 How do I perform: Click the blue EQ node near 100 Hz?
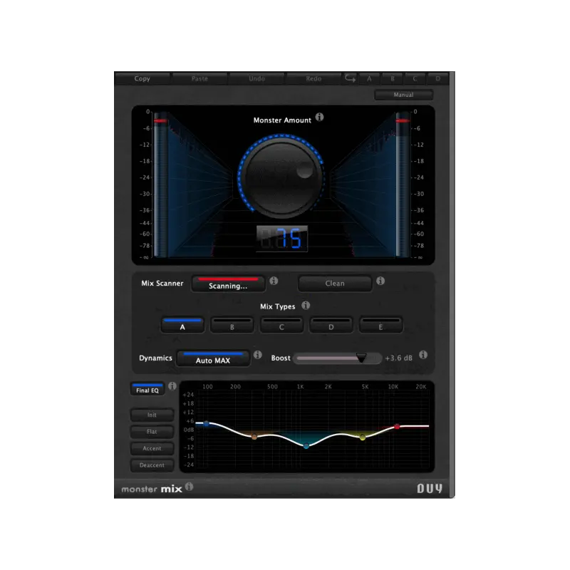206,423
